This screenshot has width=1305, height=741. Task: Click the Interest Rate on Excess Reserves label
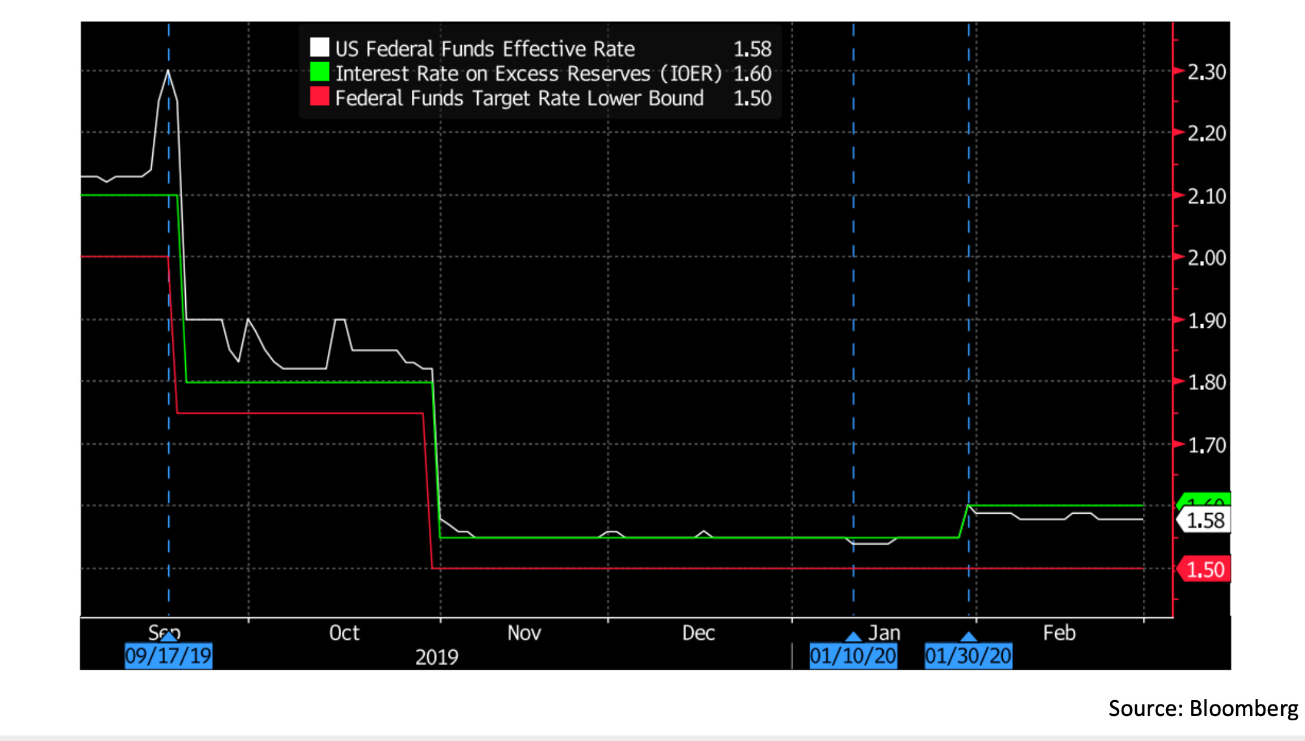528,74
